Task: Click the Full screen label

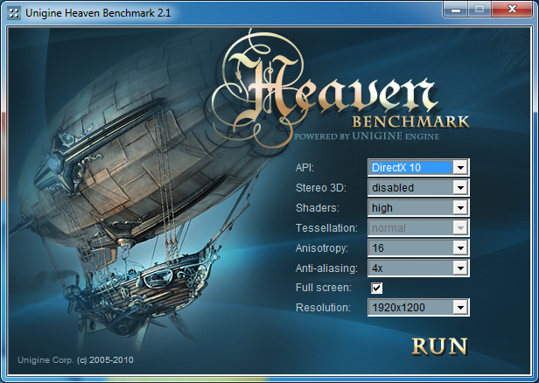Action: pyautogui.click(x=324, y=288)
